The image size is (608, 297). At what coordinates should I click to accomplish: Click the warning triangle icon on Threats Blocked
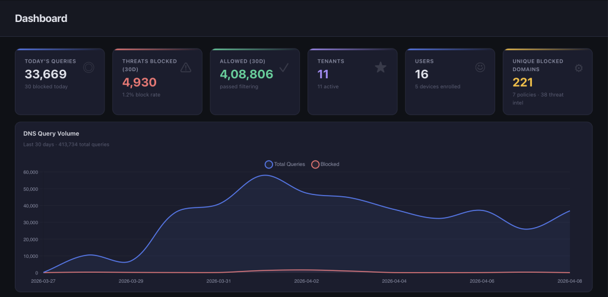click(186, 68)
